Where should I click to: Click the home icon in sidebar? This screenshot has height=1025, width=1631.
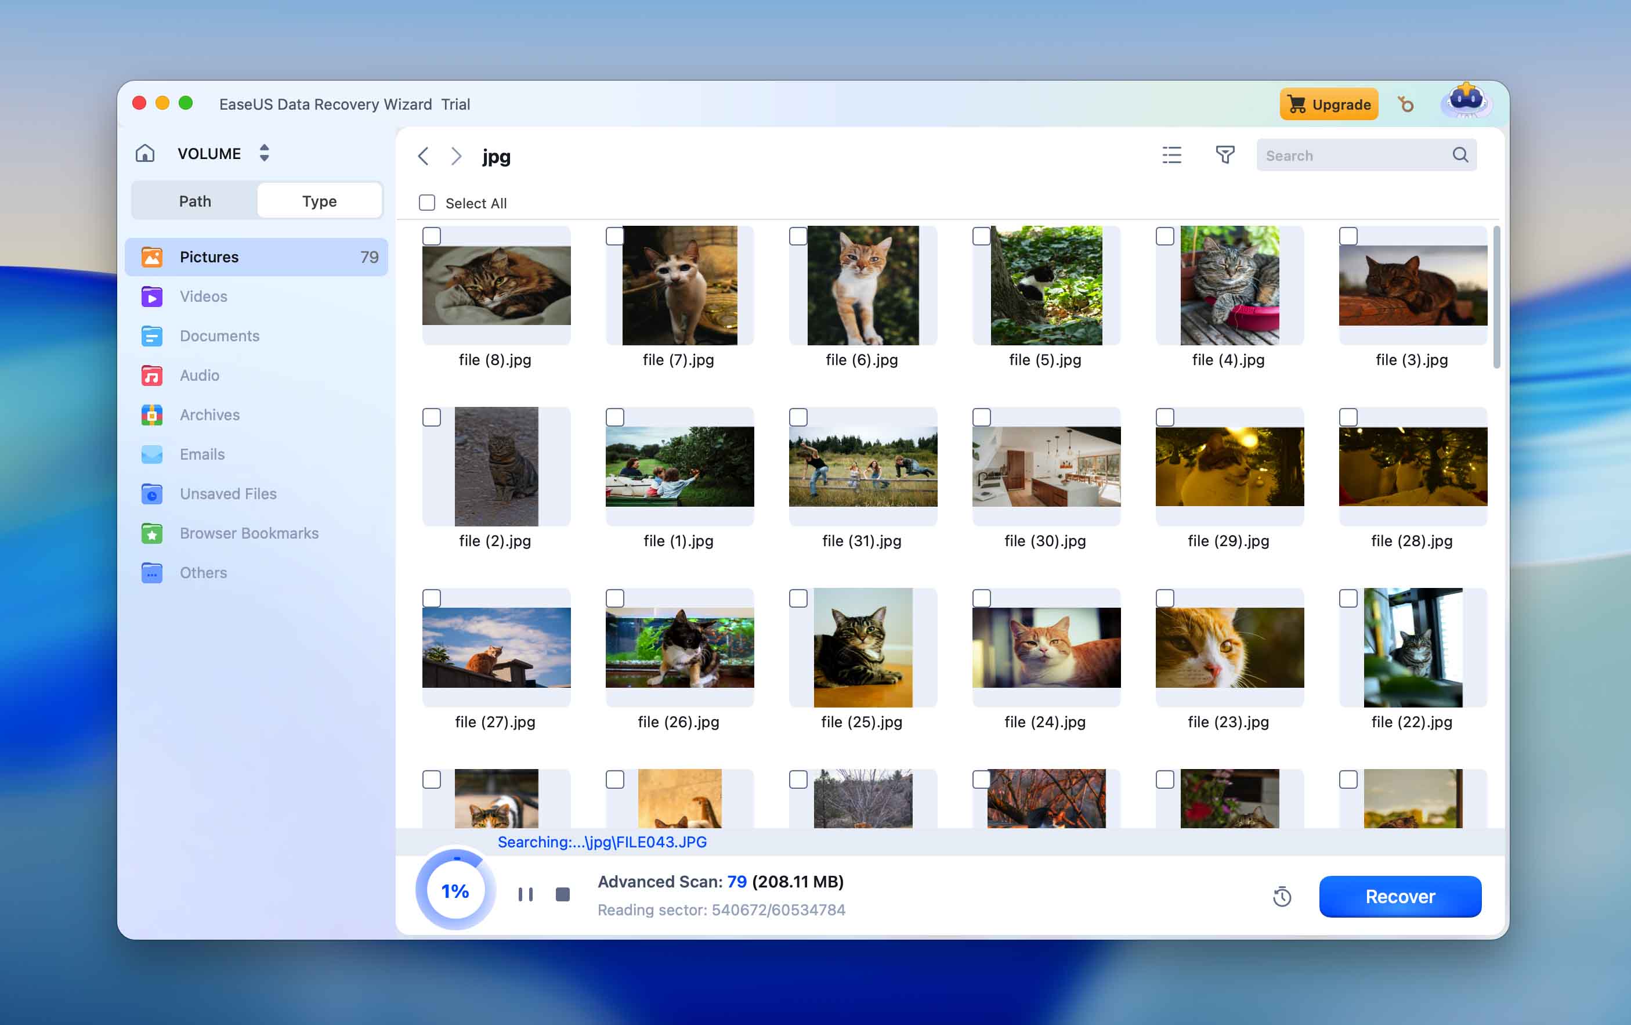point(145,153)
